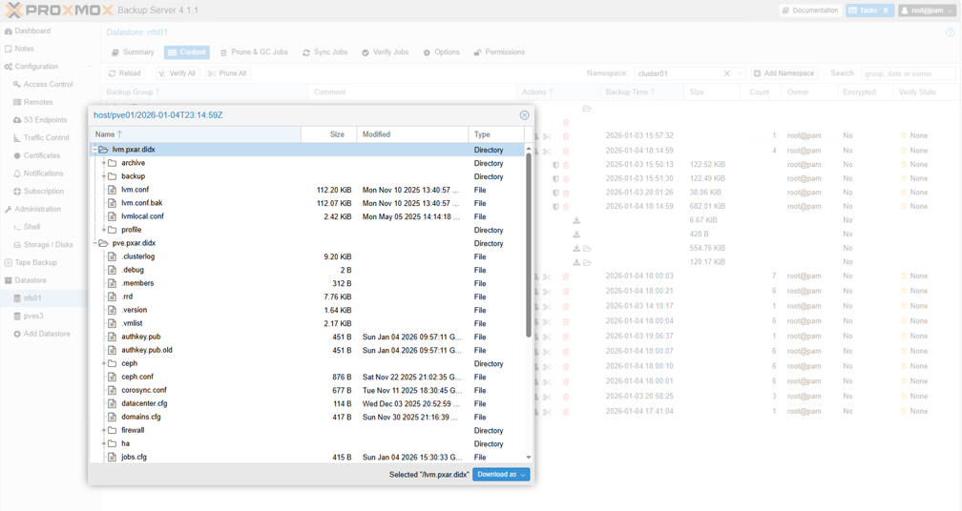Open Dashboard in the sidebar

[x=32, y=31]
